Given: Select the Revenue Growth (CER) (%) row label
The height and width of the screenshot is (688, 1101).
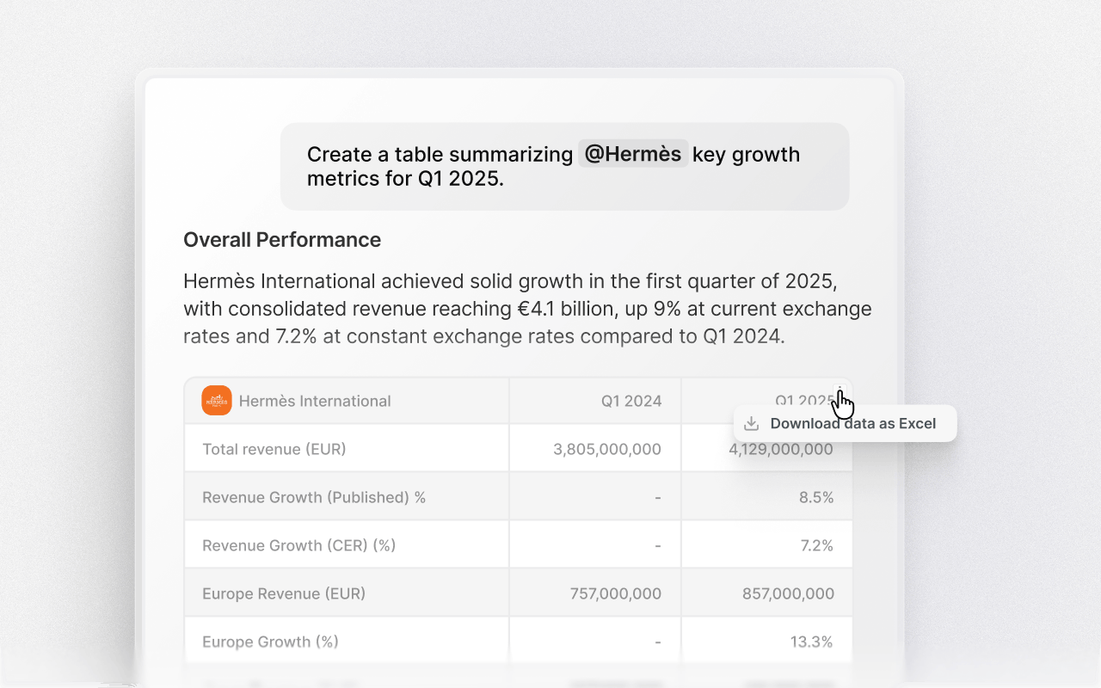Looking at the screenshot, I should pos(298,545).
